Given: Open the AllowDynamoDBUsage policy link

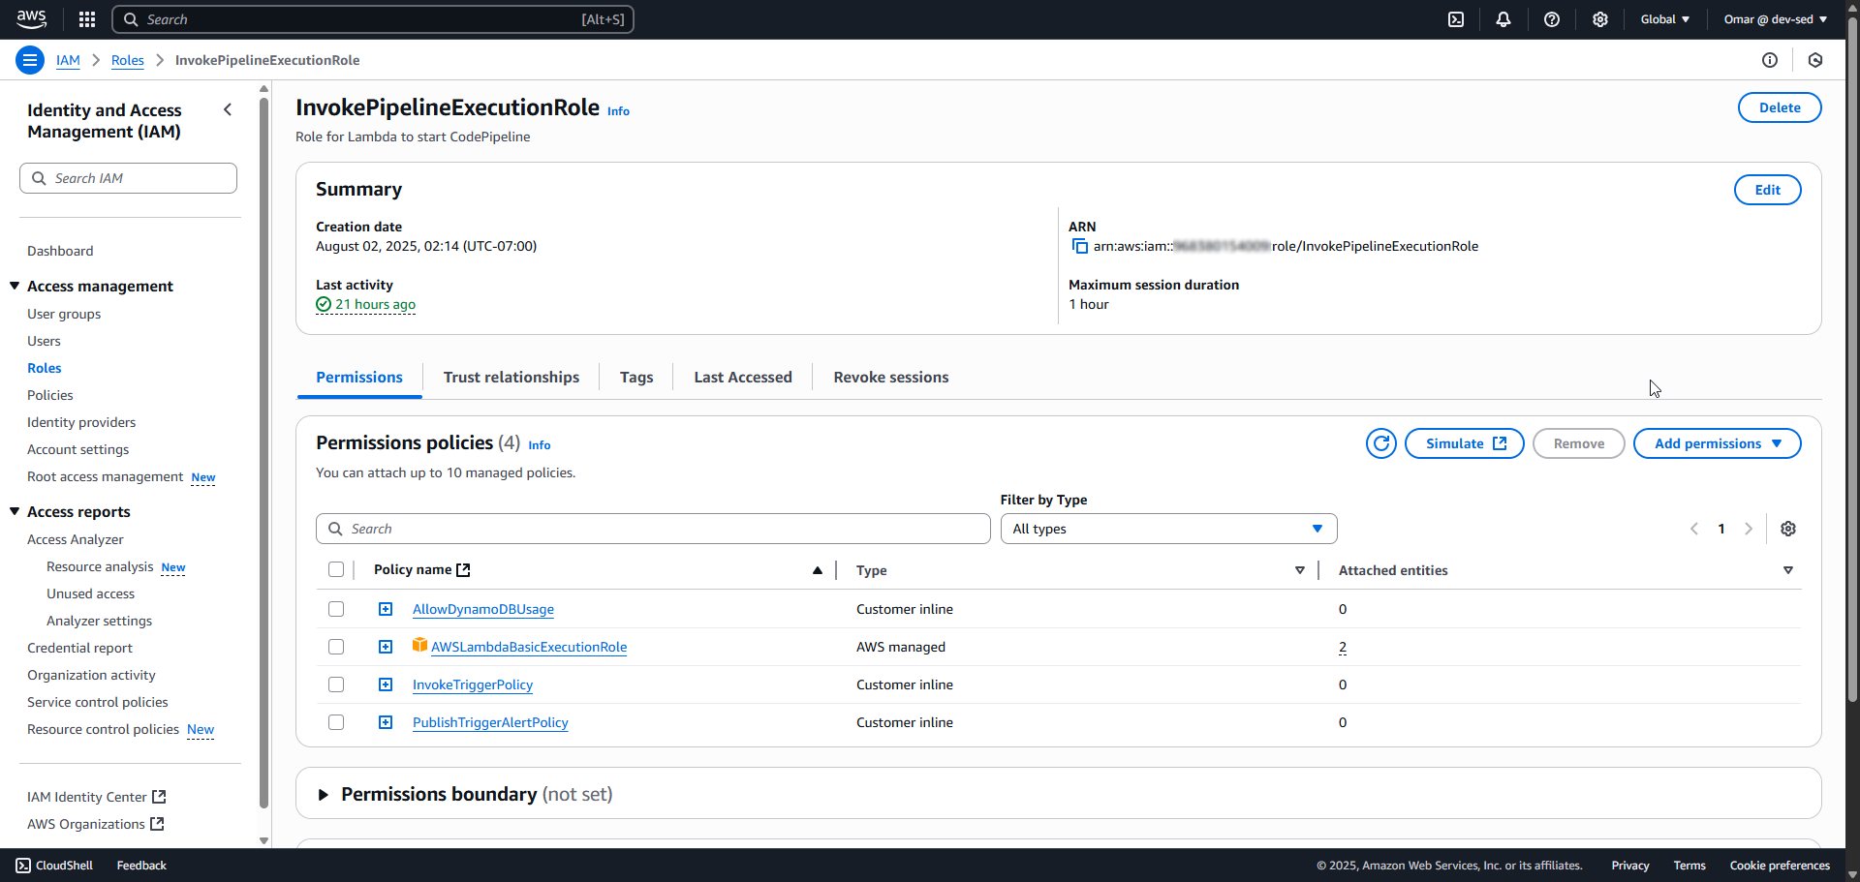Looking at the screenshot, I should pos(483,609).
